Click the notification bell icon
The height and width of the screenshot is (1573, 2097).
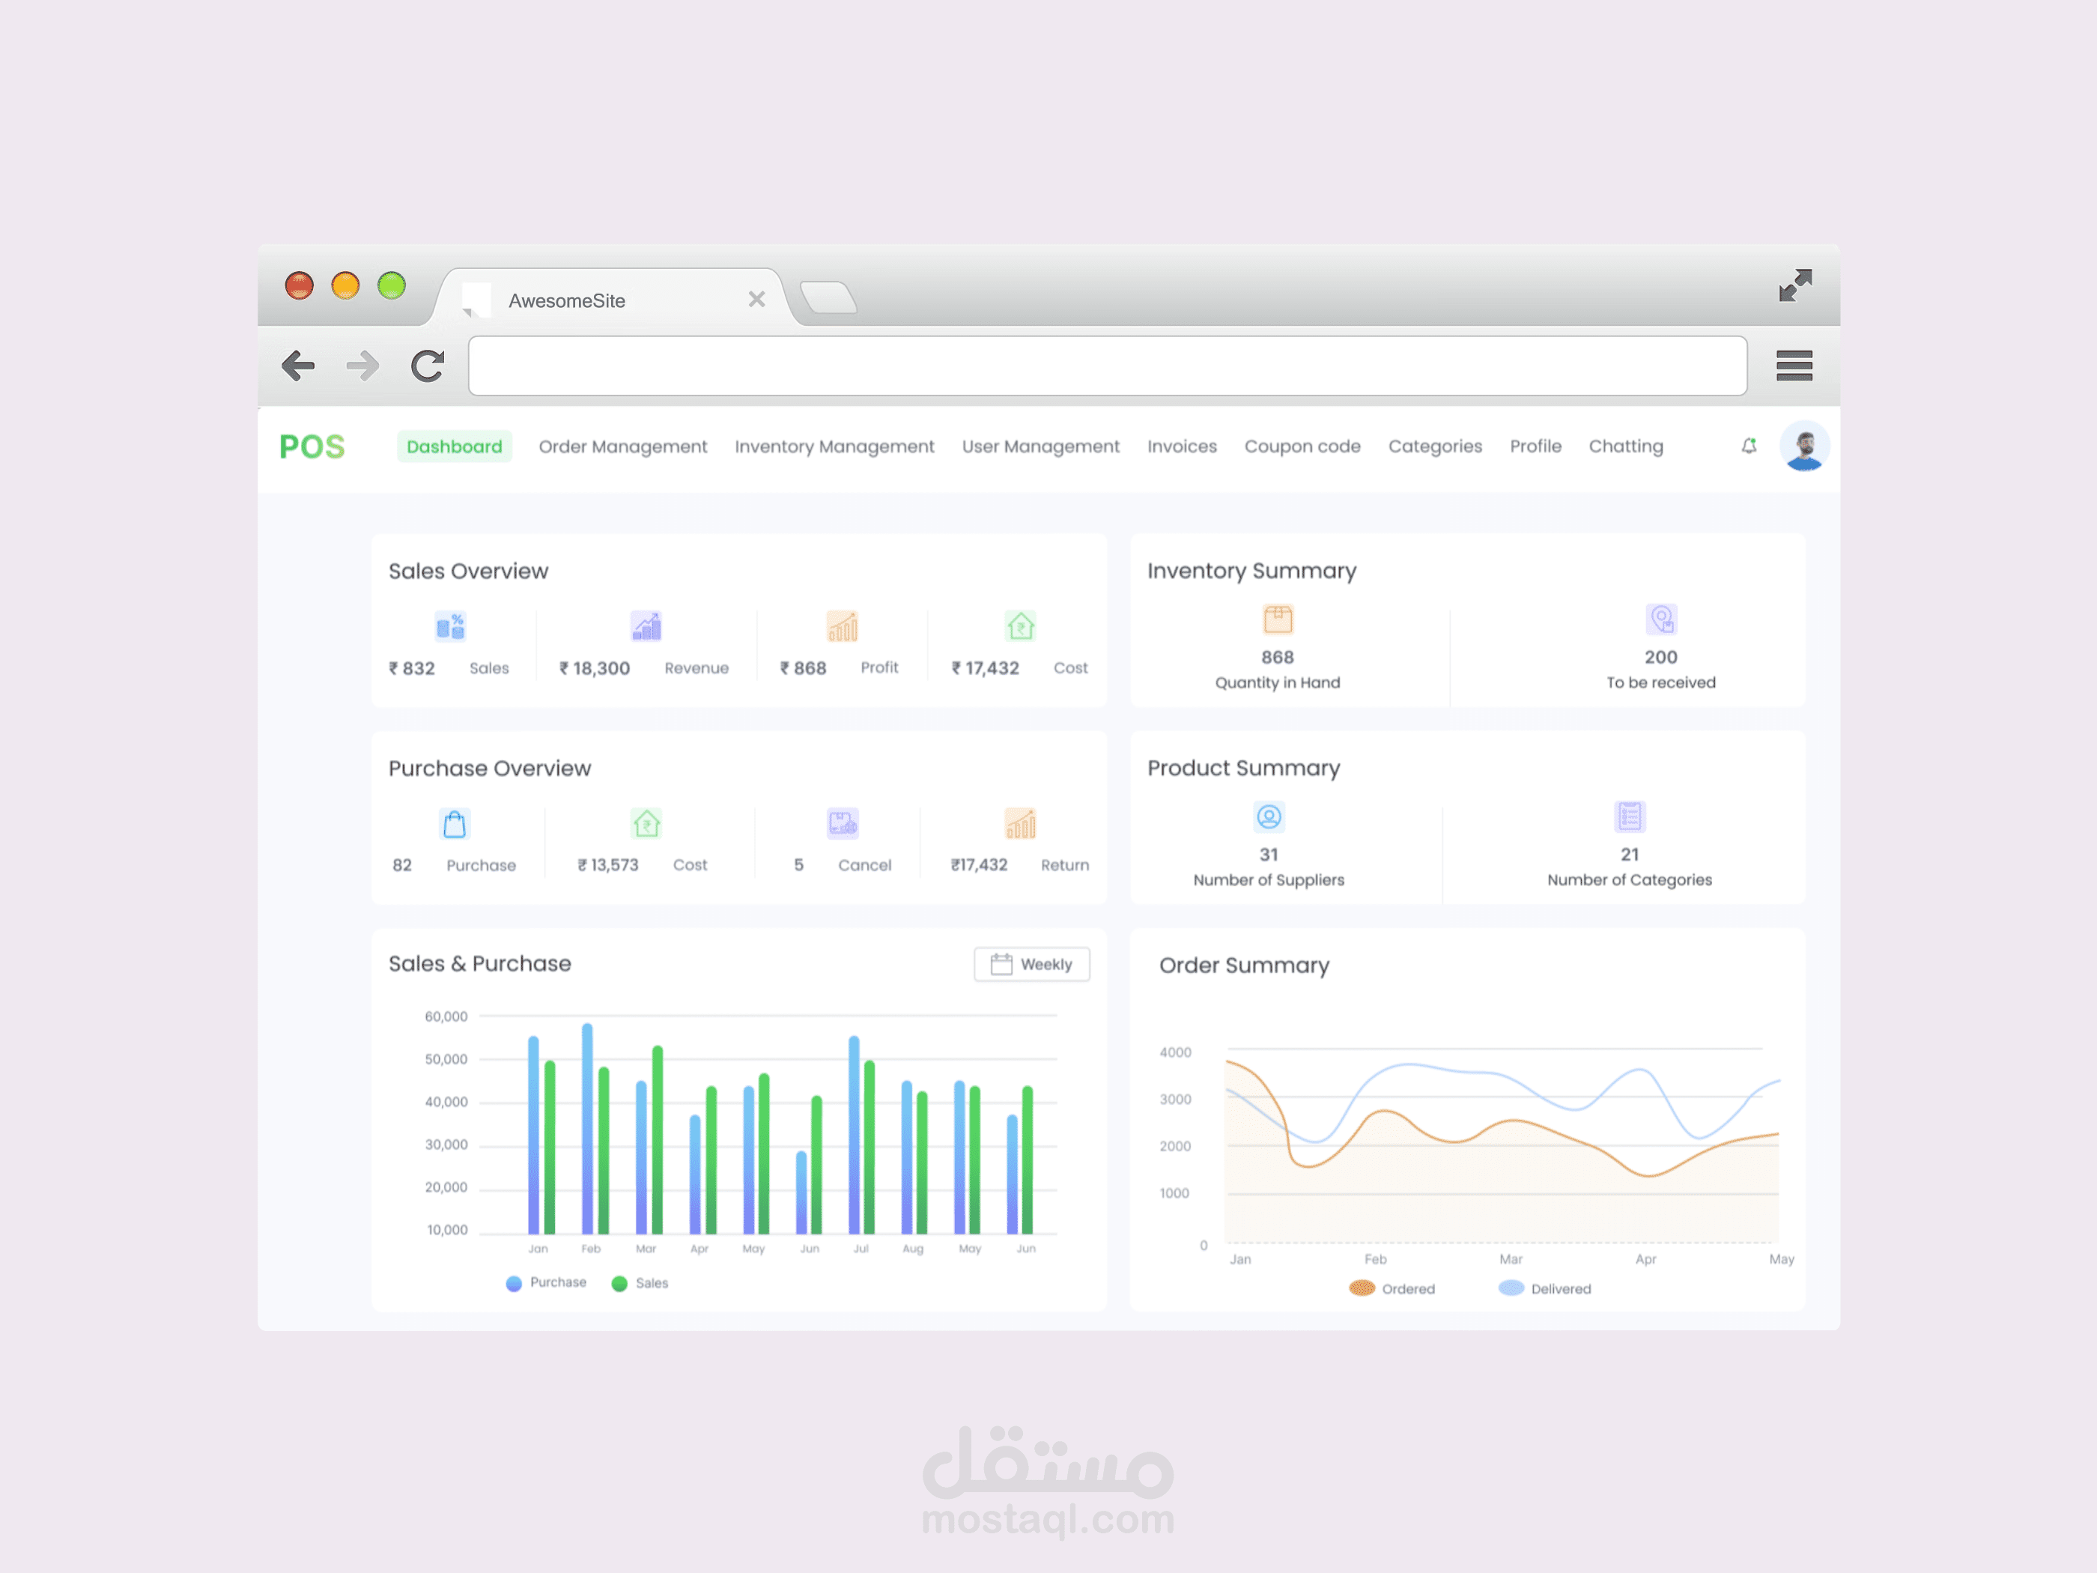point(1748,446)
